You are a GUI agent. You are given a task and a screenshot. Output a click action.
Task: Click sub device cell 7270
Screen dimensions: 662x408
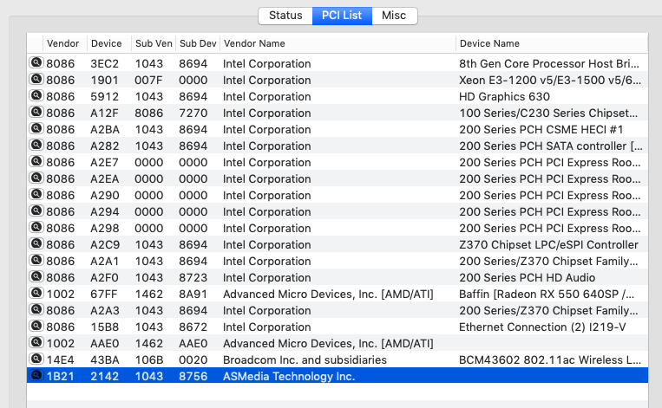[x=193, y=113]
